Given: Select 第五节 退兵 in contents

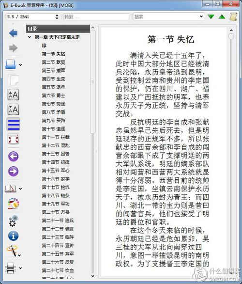Looking at the screenshot, I should (x=53, y=87).
